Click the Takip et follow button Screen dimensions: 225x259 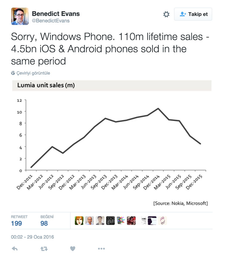click(x=193, y=14)
